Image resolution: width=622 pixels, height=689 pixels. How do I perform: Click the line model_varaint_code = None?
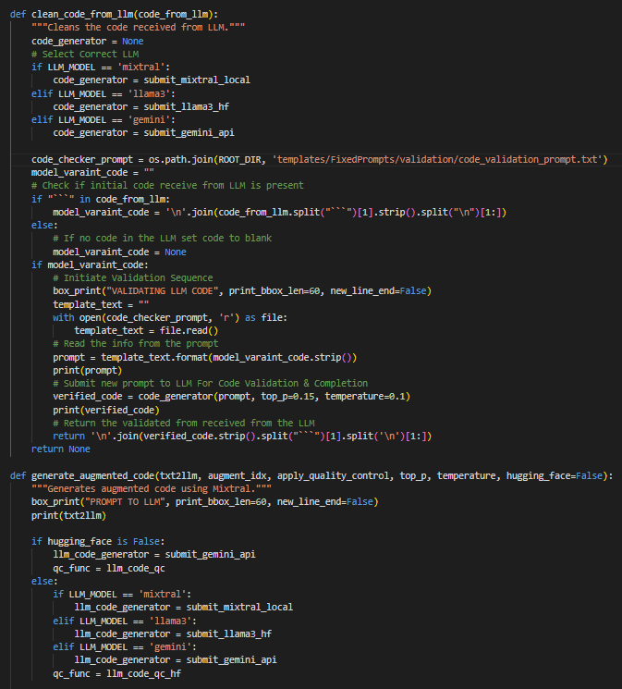tap(119, 252)
